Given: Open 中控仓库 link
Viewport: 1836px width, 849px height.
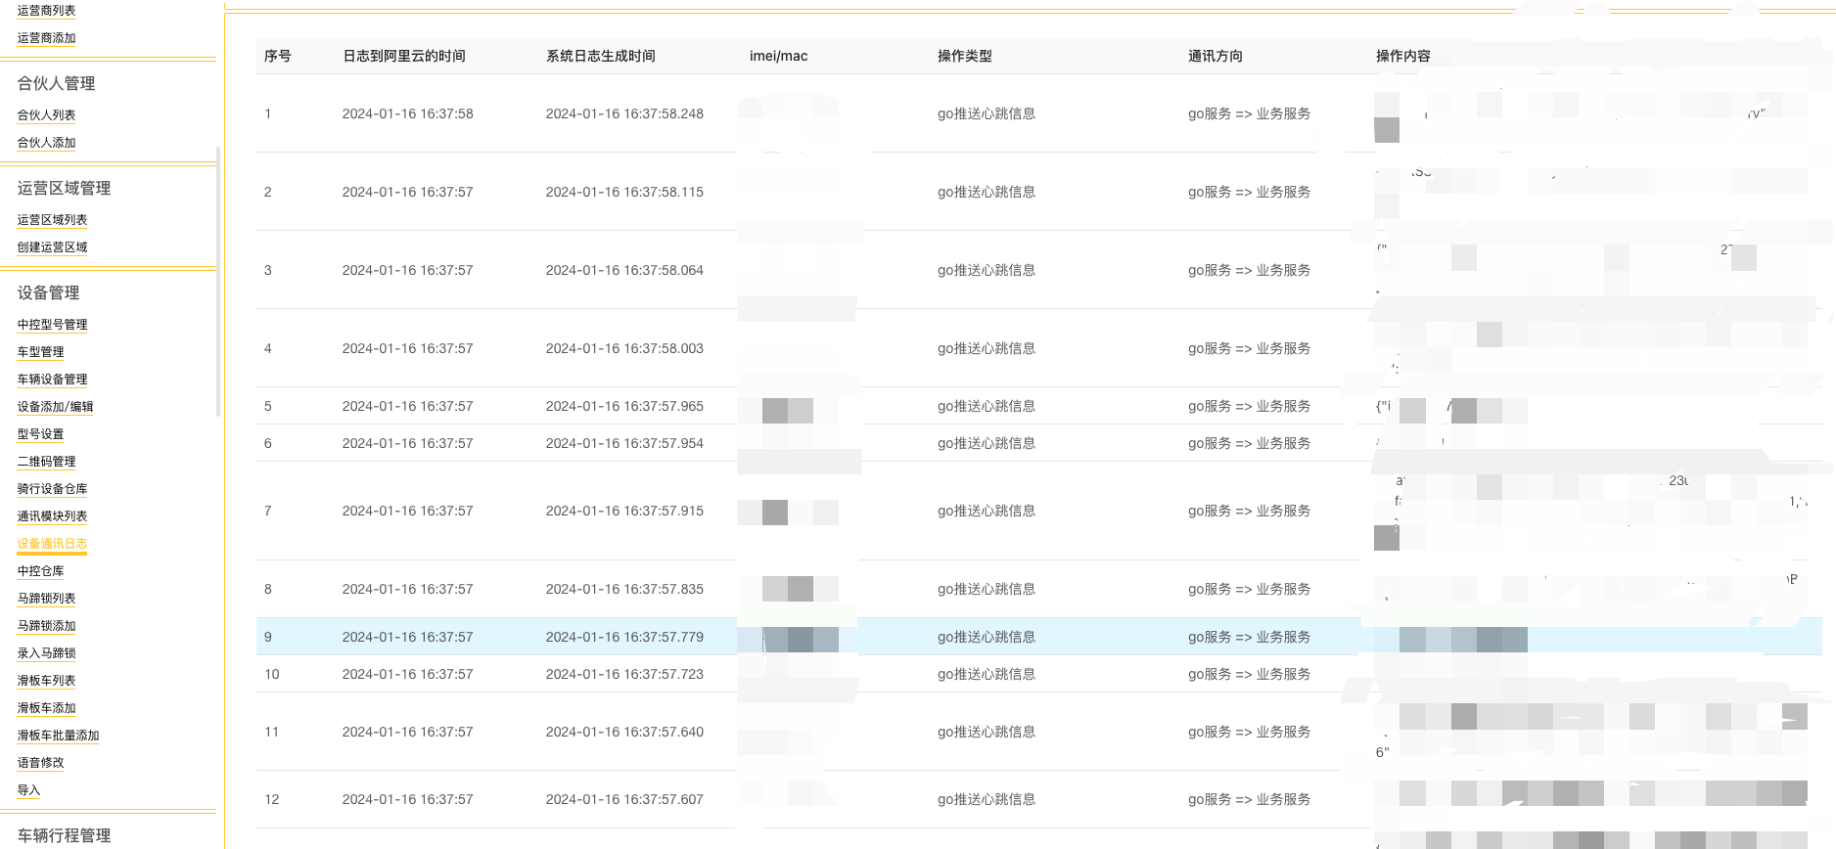Looking at the screenshot, I should [x=40, y=571].
